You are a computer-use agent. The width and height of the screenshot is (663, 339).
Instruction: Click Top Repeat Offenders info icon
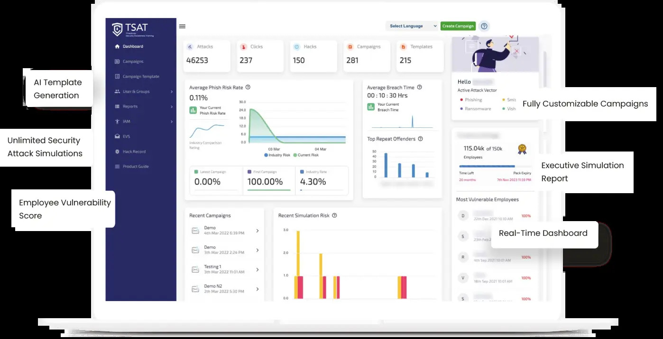(x=420, y=139)
